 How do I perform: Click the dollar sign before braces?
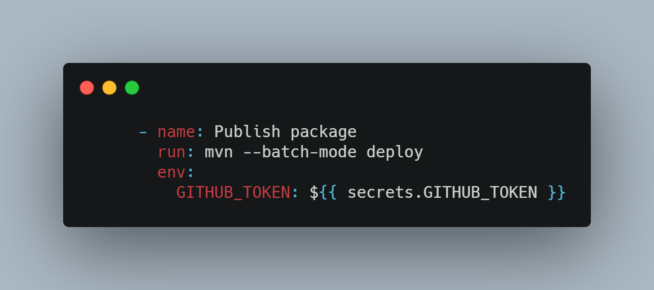click(x=313, y=193)
